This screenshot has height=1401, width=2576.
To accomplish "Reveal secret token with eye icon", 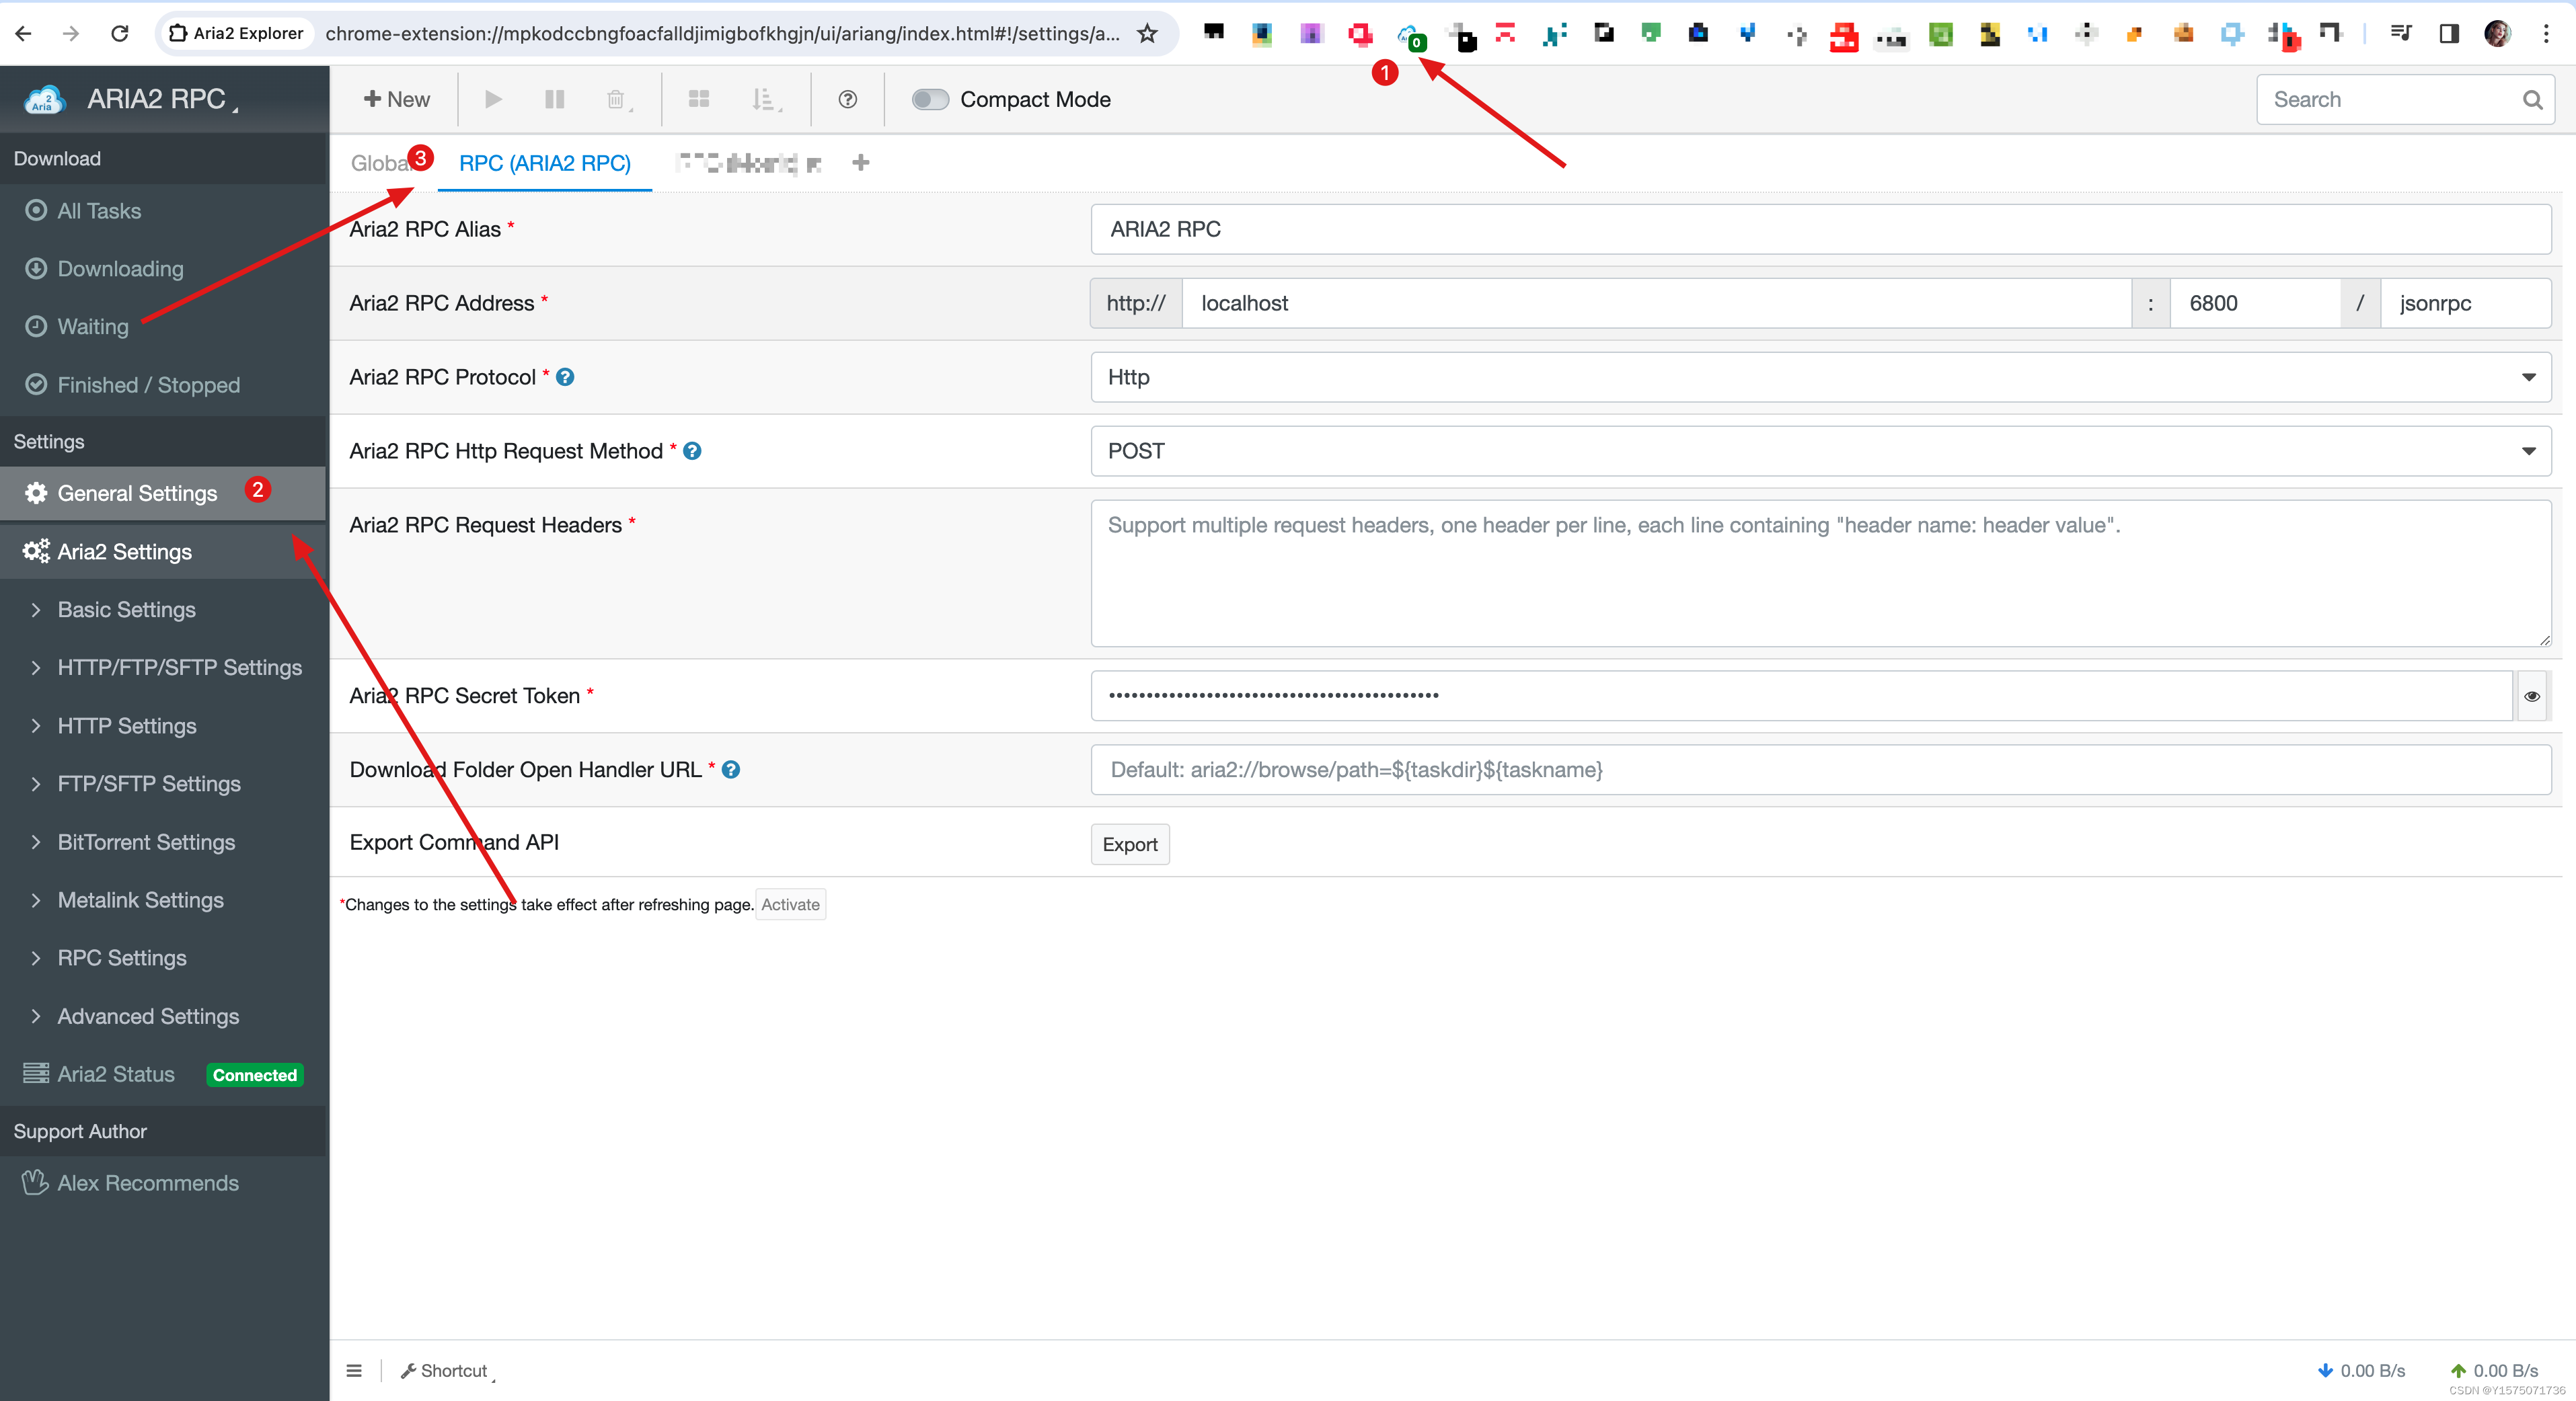I will tap(2531, 696).
